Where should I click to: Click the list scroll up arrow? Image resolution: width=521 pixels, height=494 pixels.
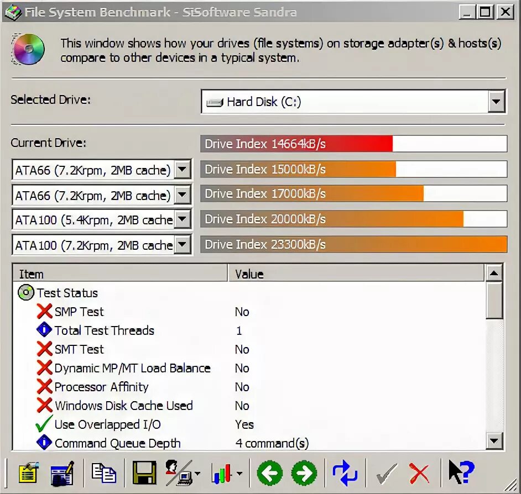click(x=494, y=273)
